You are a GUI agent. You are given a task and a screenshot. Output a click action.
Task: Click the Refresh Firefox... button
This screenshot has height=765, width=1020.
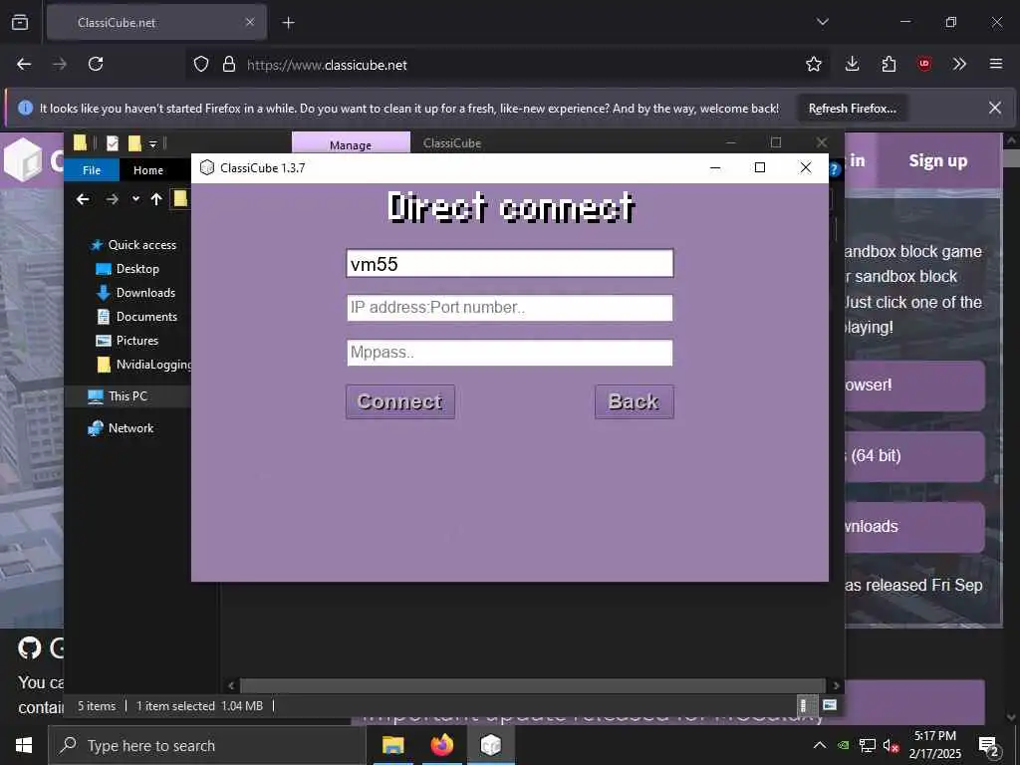(853, 109)
